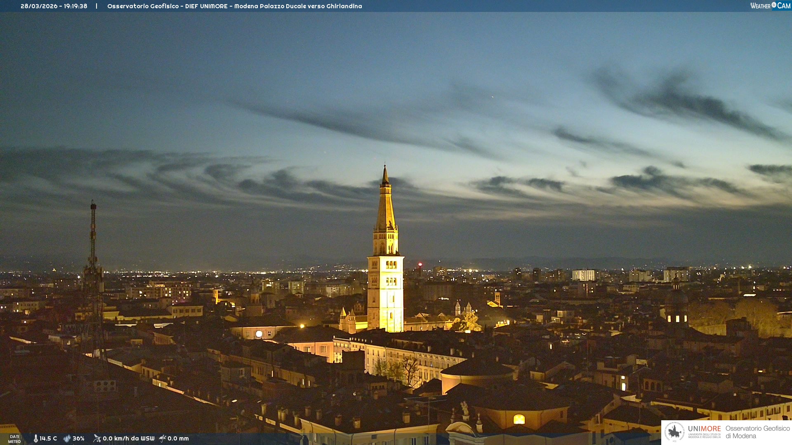This screenshot has width=792, height=445.
Task: Click the WEATHER wordmark at top right
Action: coord(760,6)
